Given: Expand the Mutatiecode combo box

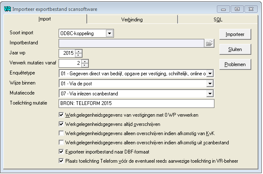Looking at the screenshot, I should [x=210, y=94].
